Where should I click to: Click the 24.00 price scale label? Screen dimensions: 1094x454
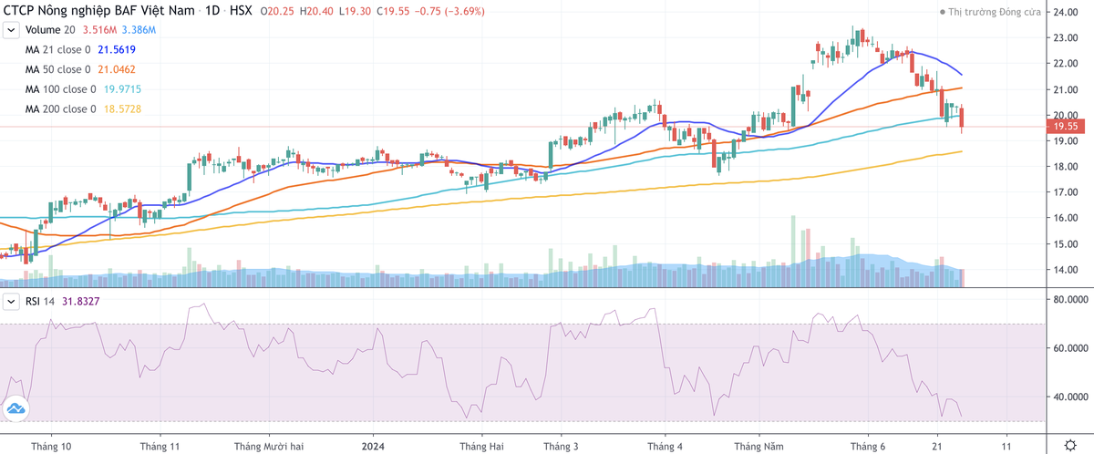click(1067, 13)
